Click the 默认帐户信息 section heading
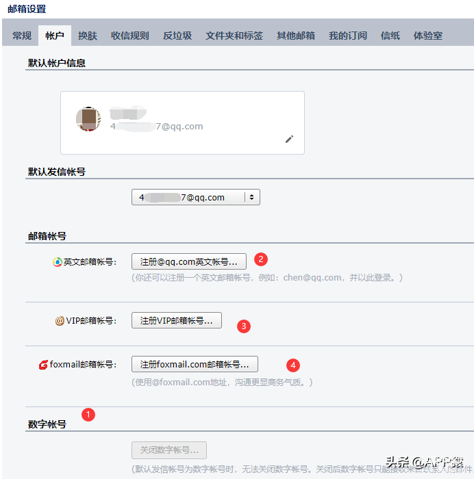This screenshot has width=474, height=479. pos(57,63)
